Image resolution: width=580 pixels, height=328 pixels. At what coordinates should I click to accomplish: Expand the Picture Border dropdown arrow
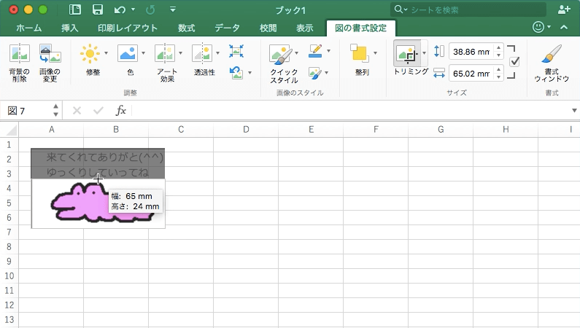pos(328,51)
